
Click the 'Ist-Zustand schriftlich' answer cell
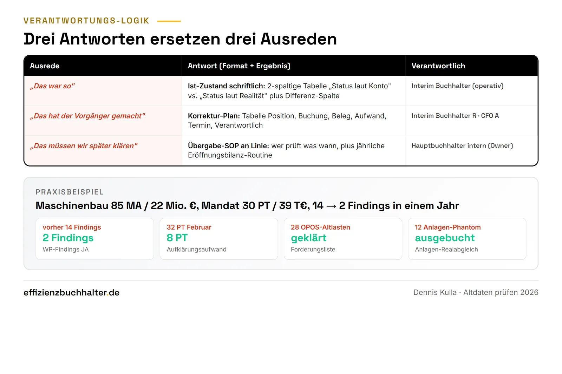click(294, 91)
